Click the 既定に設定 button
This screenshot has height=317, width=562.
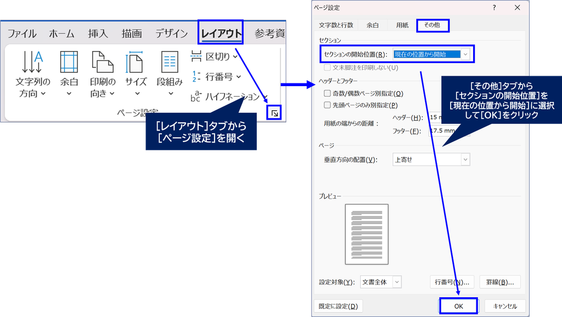pyautogui.click(x=338, y=306)
